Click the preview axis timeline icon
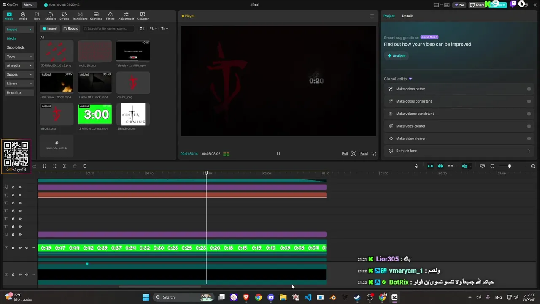This screenshot has width=540, height=304. 482,166
